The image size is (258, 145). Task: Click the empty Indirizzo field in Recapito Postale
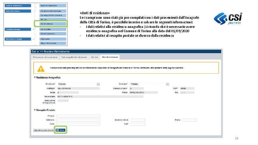(x=78, y=120)
